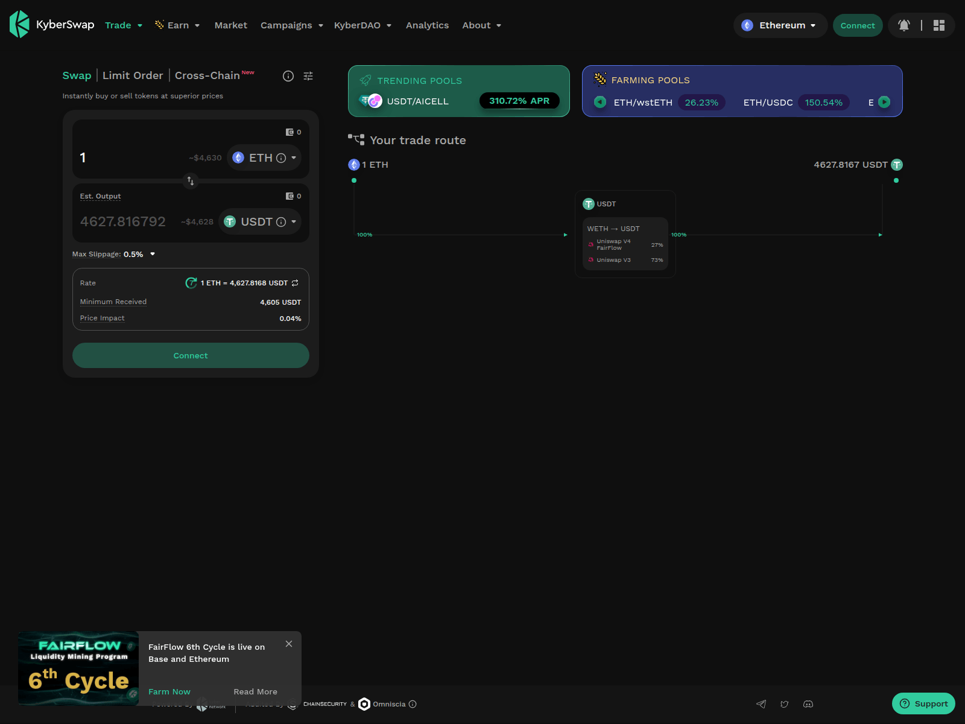Click the trending pools rocket icon

(x=365, y=81)
